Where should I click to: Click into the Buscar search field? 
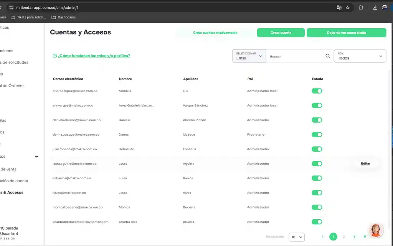click(x=296, y=56)
